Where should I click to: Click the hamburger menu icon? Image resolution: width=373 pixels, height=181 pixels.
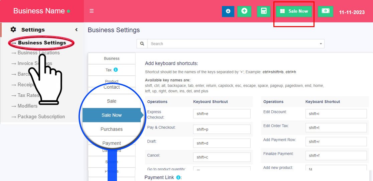tap(92, 11)
